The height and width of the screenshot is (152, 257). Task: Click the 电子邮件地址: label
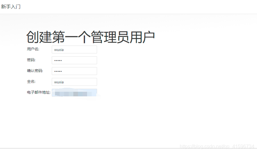(x=39, y=92)
